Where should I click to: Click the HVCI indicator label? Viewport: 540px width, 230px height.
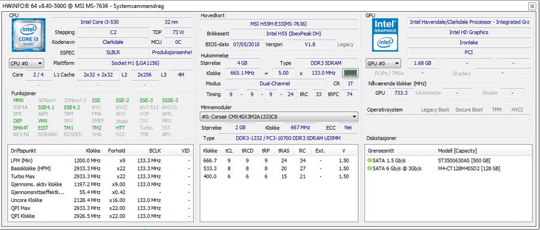coord(517,110)
